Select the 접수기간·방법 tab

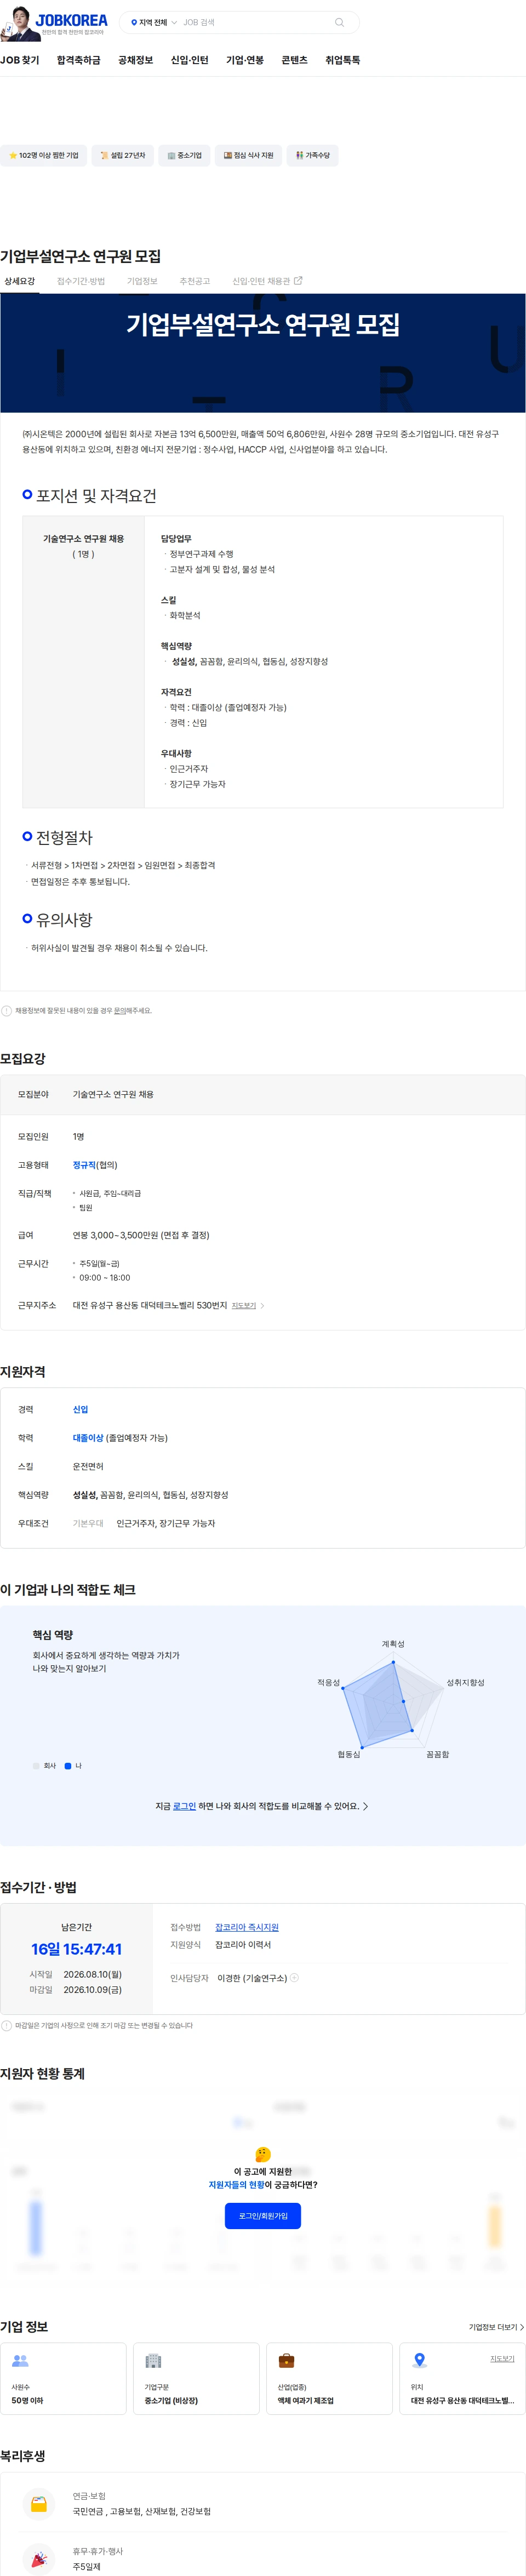(81, 281)
